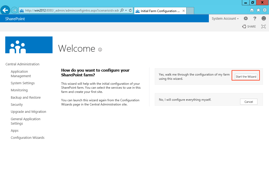Open System Settings in sidebar
Screen dimensions: 269x191
click(23, 83)
